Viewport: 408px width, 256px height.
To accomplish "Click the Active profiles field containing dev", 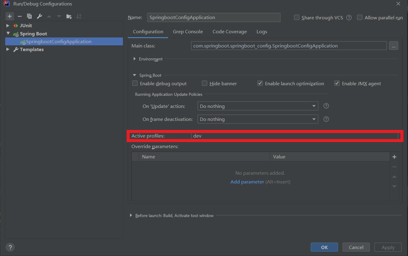I will pos(295,136).
